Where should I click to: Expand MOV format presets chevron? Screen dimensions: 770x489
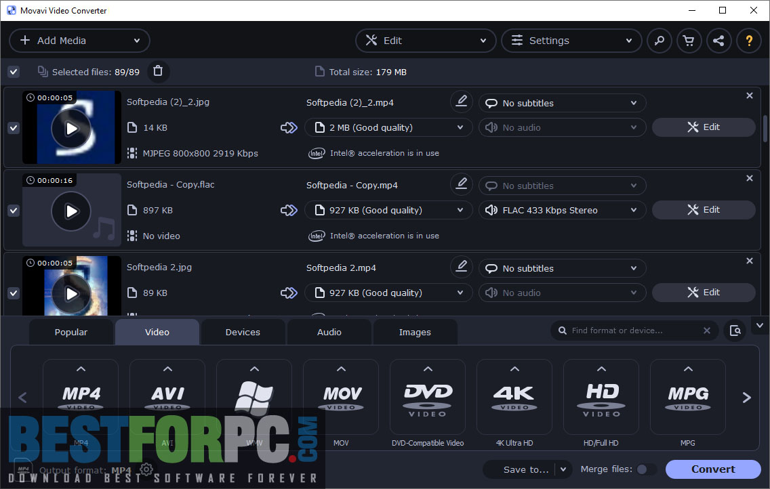[x=341, y=369]
